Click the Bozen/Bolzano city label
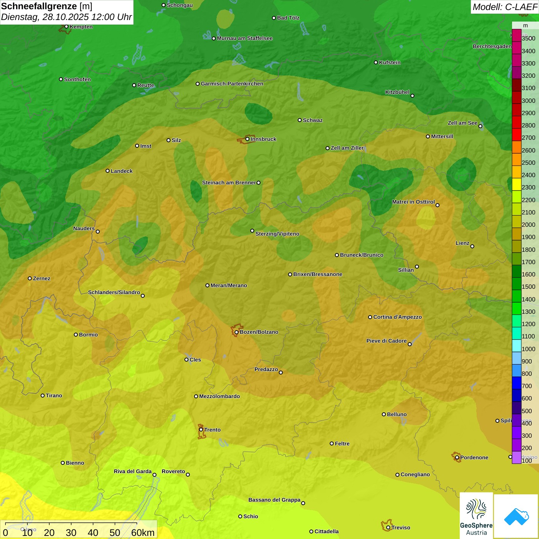 coord(259,332)
